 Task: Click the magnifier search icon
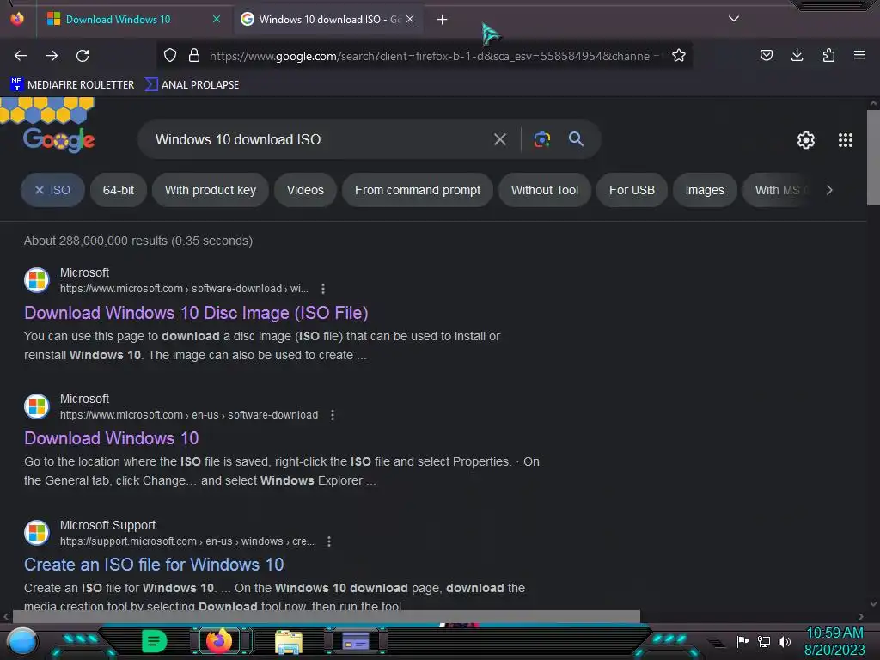pos(576,138)
